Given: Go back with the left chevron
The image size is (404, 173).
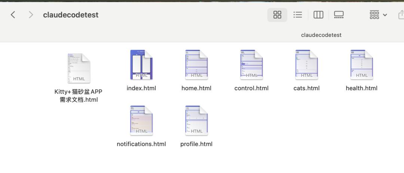Looking at the screenshot, I should [13, 15].
